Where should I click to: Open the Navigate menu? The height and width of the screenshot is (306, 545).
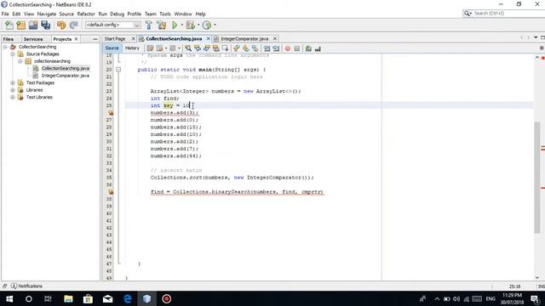pyautogui.click(x=47, y=14)
